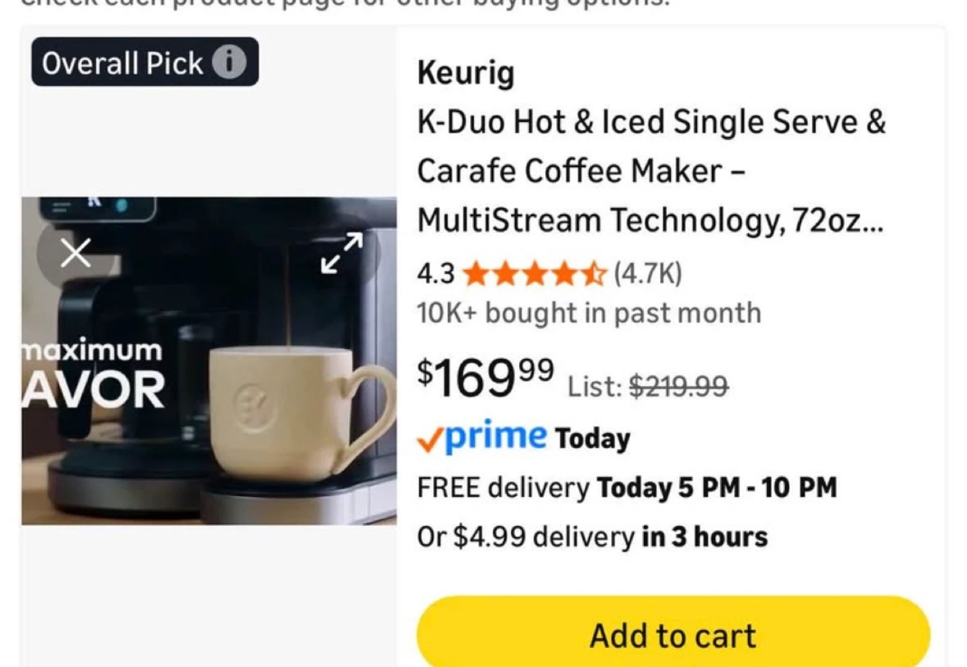This screenshot has height=667, width=967.
Task: Add the Keurig K-Duo to cart
Action: click(673, 635)
